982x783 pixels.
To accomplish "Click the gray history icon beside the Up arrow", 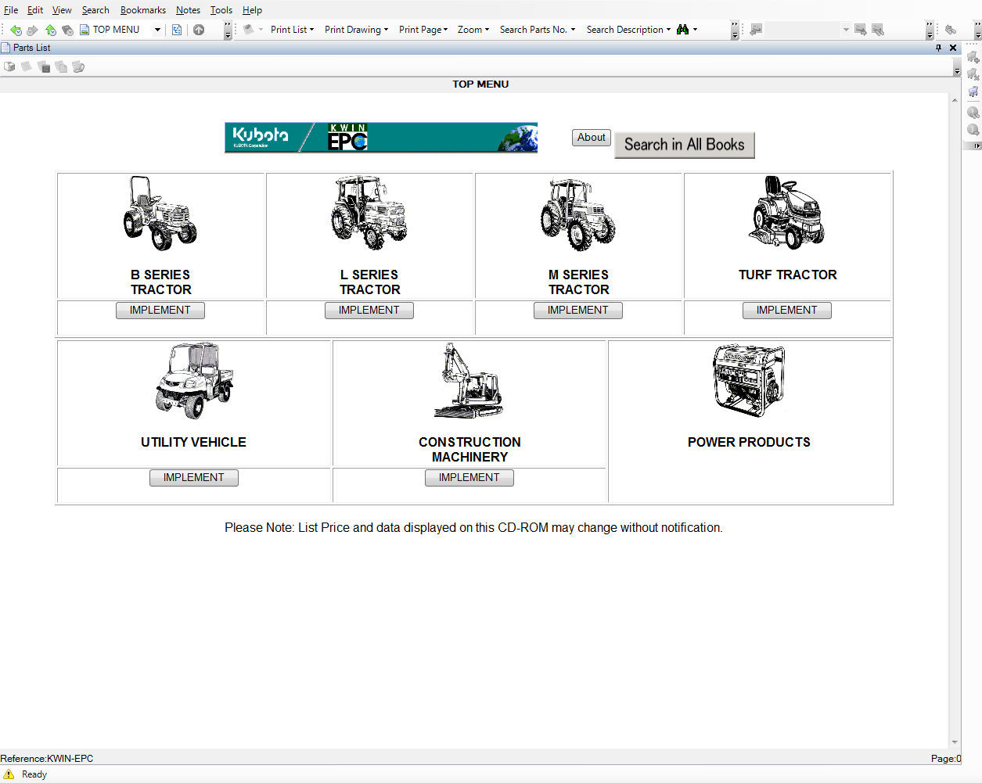I will pos(68,30).
